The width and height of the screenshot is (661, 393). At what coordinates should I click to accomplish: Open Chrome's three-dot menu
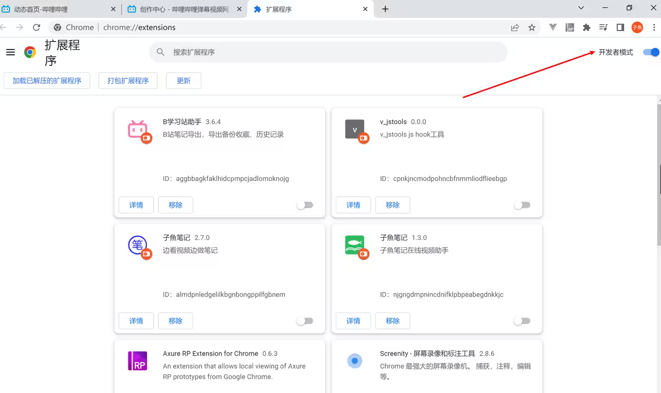(654, 27)
